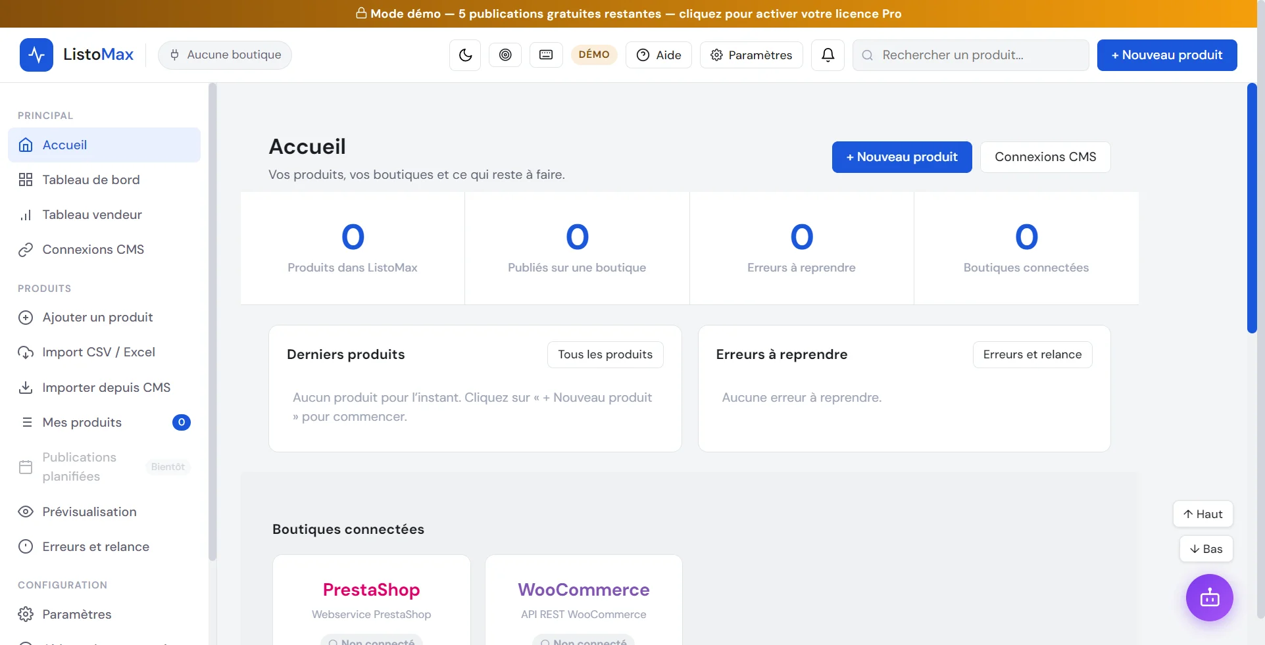Viewport: 1265px width, 645px height.
Task: Open Tableau de bord in sidebar
Action: point(104,180)
